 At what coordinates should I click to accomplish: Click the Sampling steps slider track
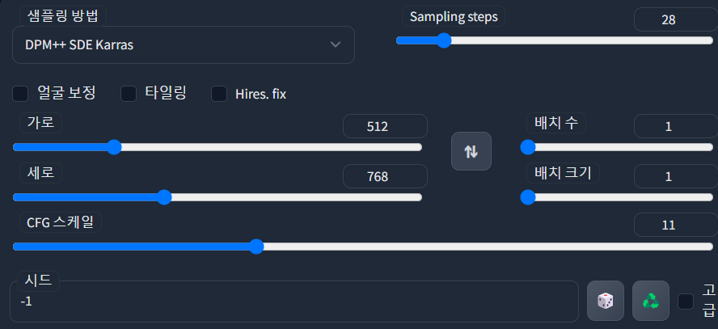[555, 40]
